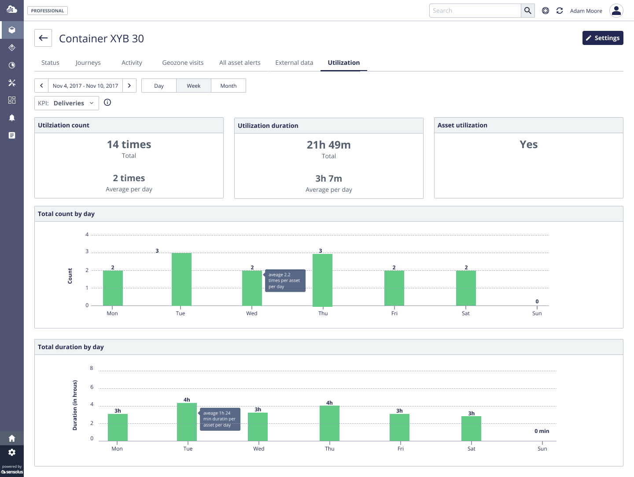Select the tools wrench icon in sidebar
This screenshot has width=634, height=477.
point(12,83)
